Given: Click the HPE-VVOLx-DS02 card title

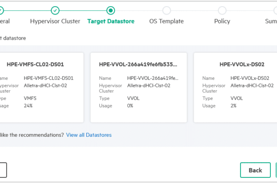Looking at the screenshot, I should [x=242, y=65].
